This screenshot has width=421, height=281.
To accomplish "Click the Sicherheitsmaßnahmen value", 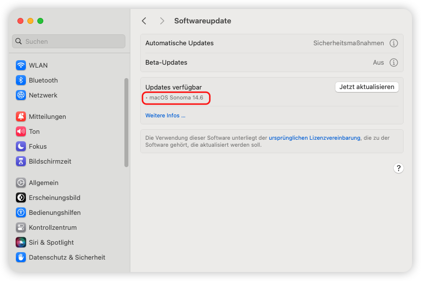I will click(x=348, y=43).
